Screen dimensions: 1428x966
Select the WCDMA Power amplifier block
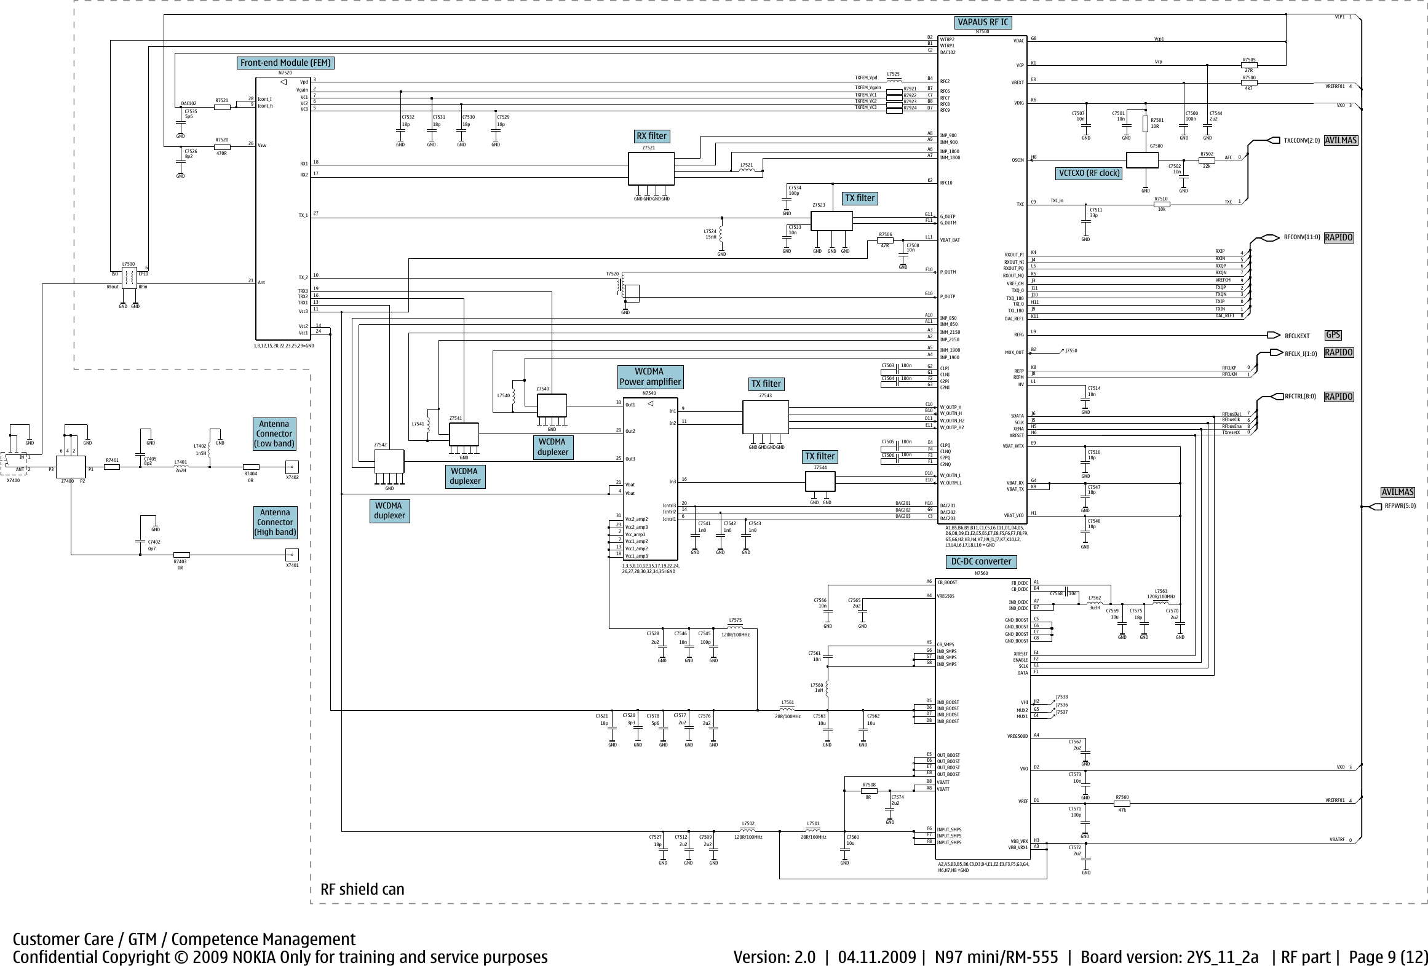tap(649, 376)
